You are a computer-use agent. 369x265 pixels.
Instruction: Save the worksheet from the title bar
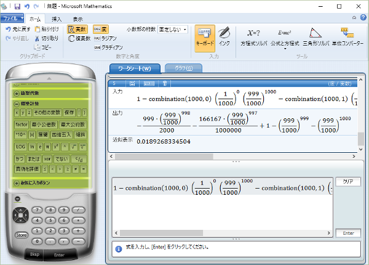[x=17, y=6]
